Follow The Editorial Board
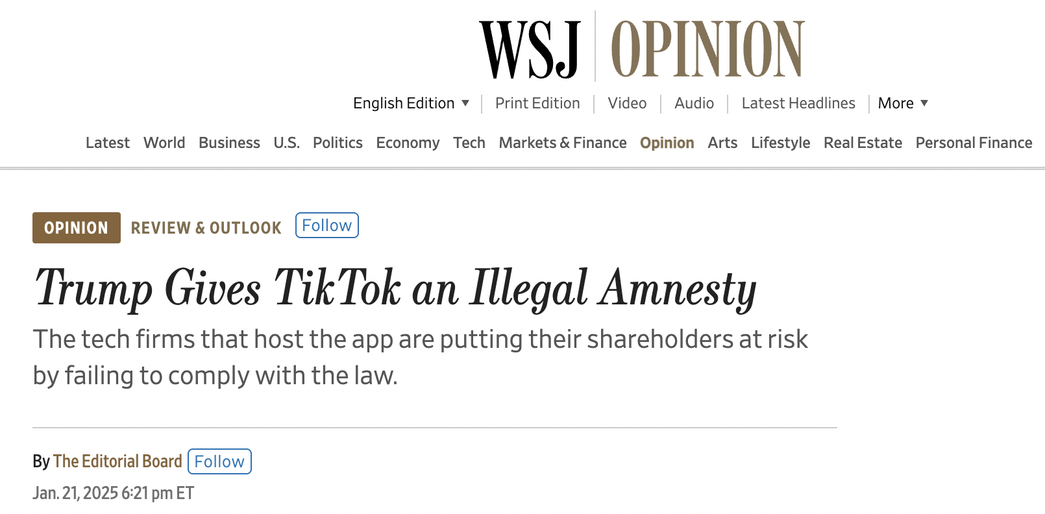This screenshot has height=514, width=1045. [219, 461]
